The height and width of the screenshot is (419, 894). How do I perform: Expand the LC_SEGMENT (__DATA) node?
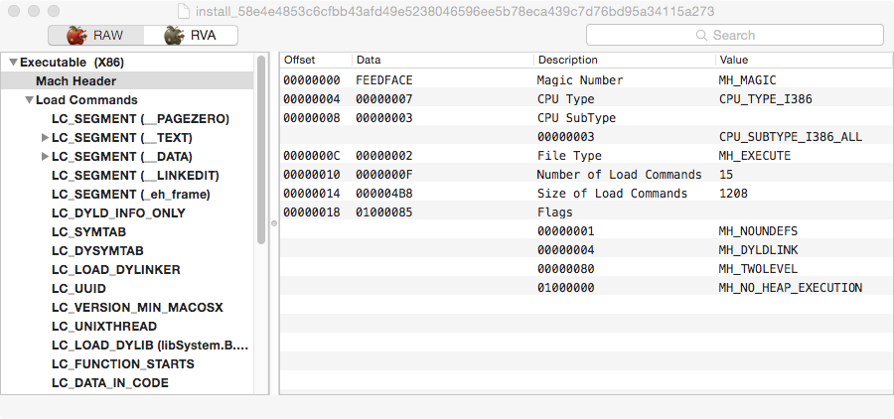pos(45,157)
